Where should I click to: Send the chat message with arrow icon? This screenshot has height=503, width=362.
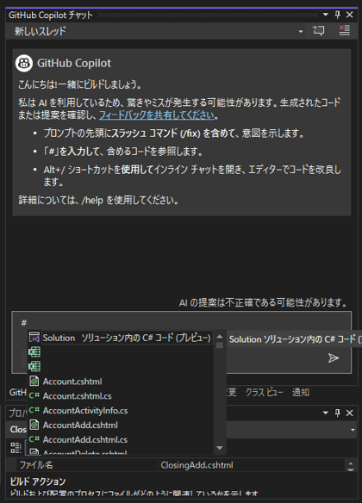coord(334,358)
